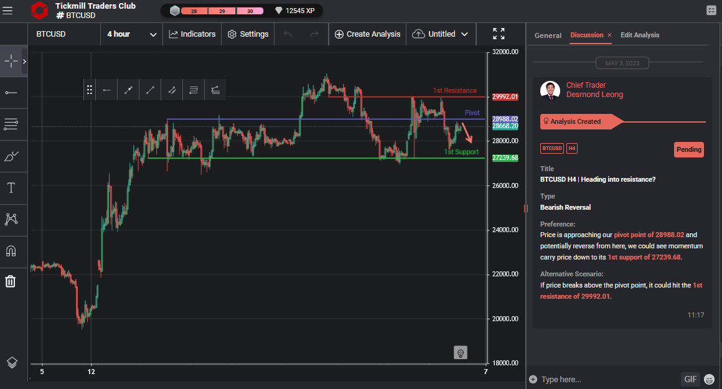722x389 pixels.
Task: Click Desmond Leong's avatar
Action: coord(550,90)
